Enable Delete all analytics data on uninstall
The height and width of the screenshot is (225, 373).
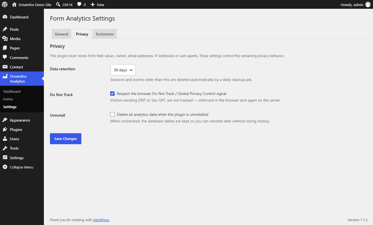click(x=112, y=114)
